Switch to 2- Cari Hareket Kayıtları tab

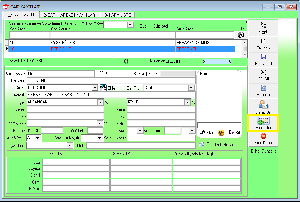[x=70, y=15]
